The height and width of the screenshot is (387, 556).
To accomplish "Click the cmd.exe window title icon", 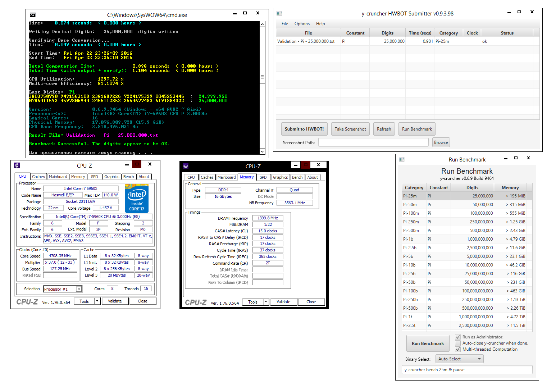I will click(x=33, y=15).
